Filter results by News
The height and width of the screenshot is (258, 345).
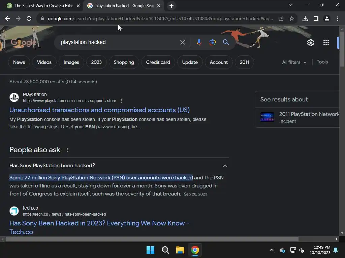[19, 62]
